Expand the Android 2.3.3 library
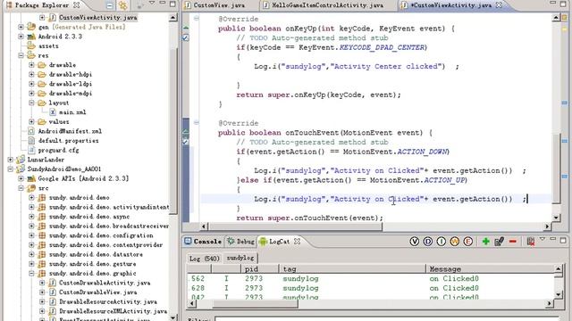Viewport: 572px width, 321px height. (21, 37)
